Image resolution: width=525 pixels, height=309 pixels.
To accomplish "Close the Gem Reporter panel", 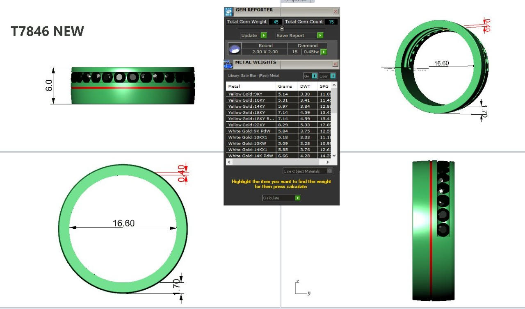I will (336, 11).
